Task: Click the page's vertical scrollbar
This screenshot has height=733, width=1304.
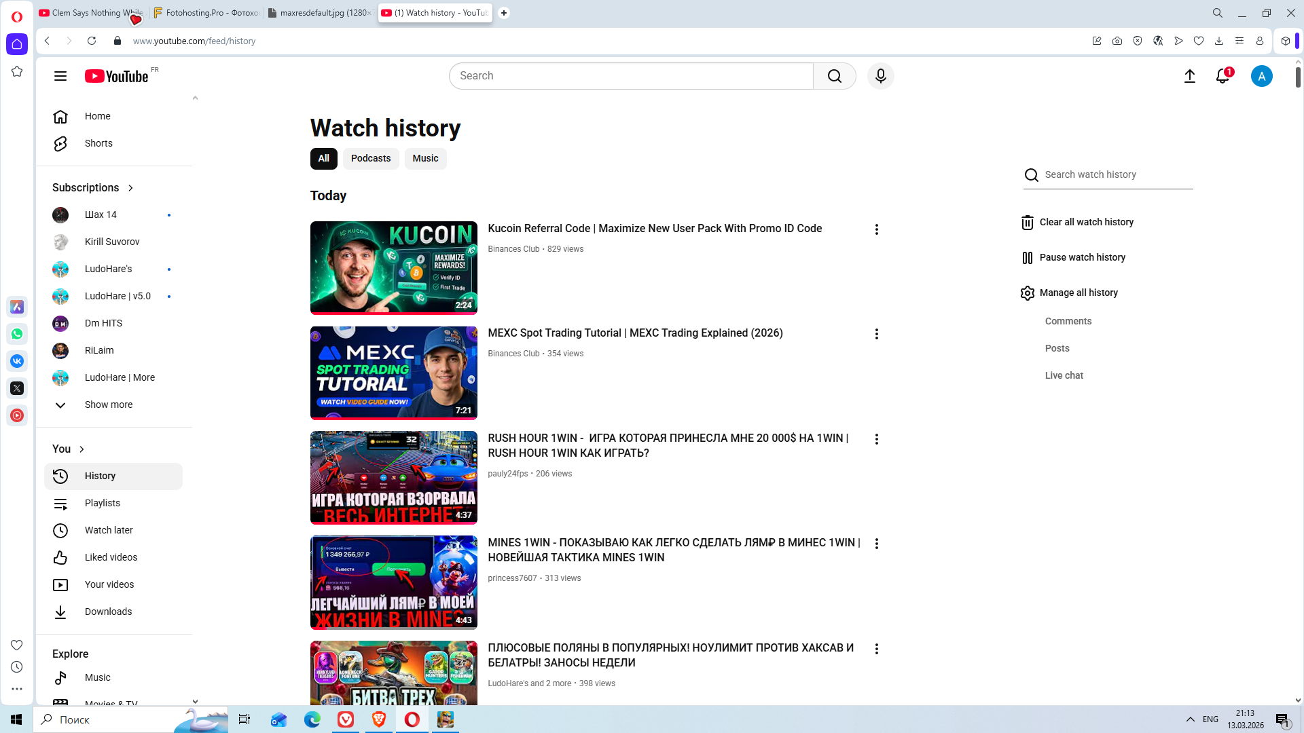Action: click(x=1298, y=77)
